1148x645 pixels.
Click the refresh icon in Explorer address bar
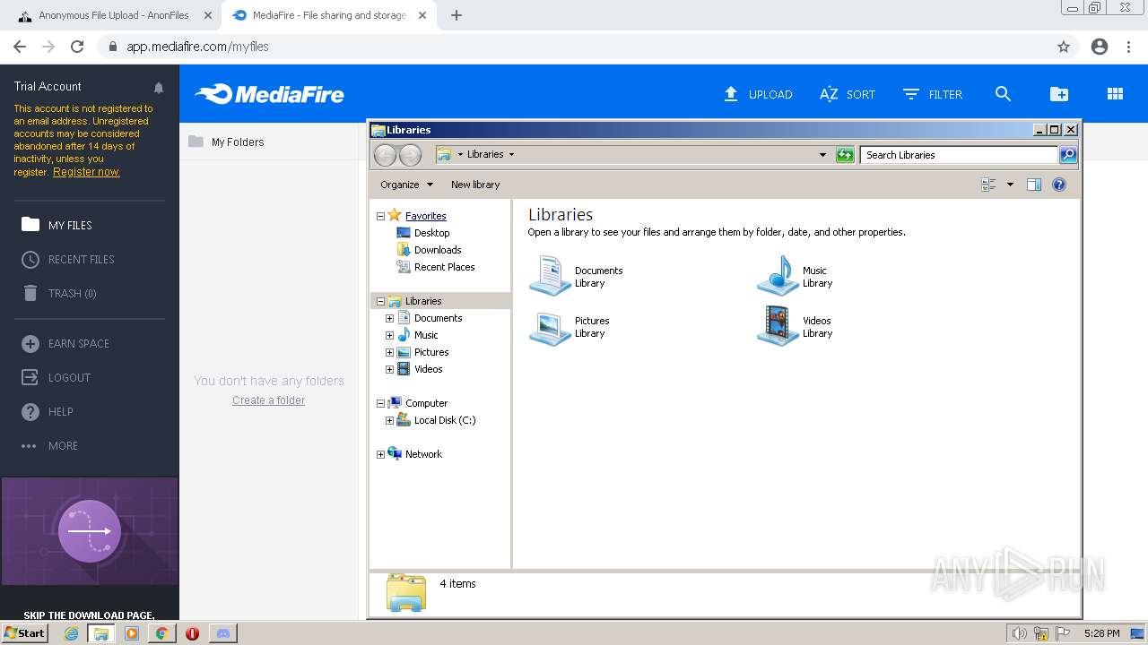845,155
